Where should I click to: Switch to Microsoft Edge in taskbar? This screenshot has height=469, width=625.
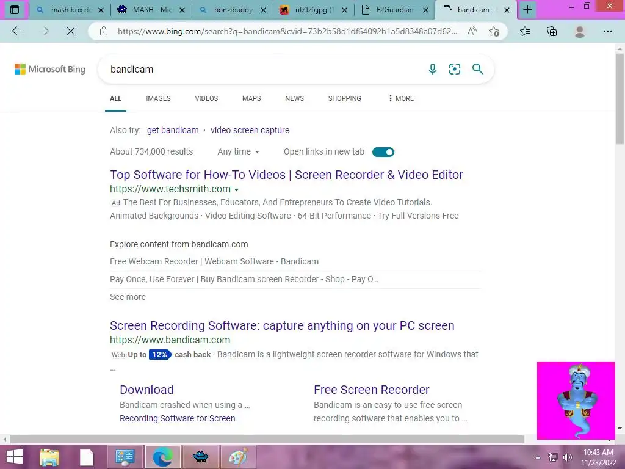(x=162, y=457)
